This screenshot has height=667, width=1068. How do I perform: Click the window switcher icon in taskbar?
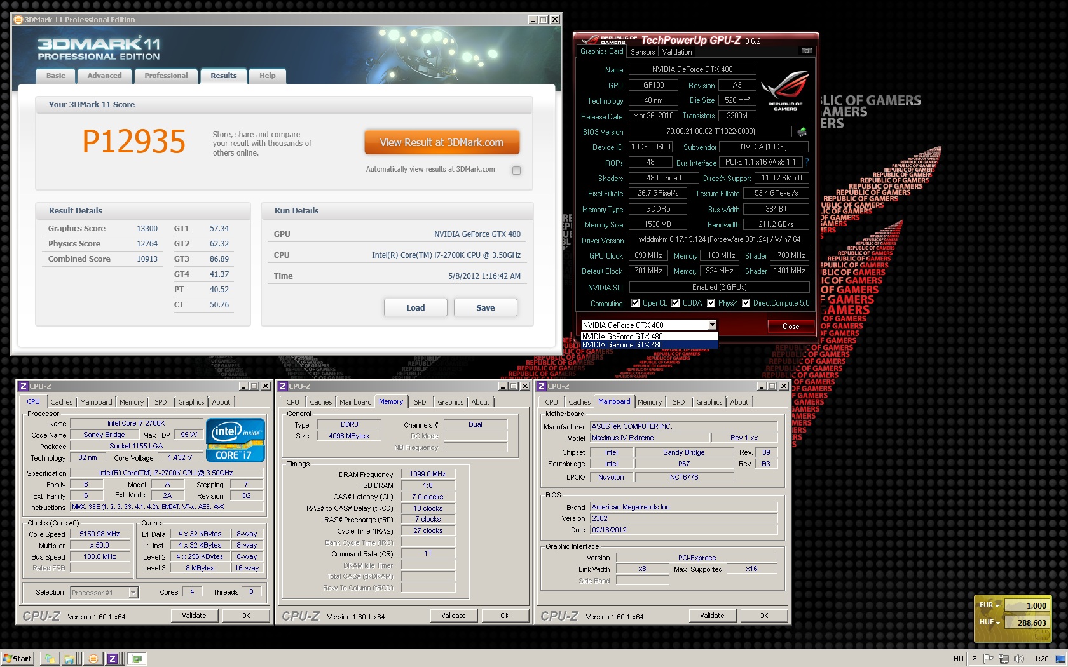[x=50, y=659]
